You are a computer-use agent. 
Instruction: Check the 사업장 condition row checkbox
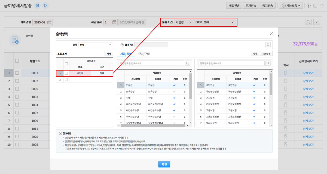point(66,73)
